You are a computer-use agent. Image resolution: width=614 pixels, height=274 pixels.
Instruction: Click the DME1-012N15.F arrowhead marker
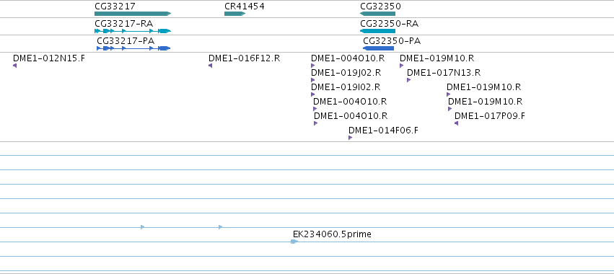point(15,66)
